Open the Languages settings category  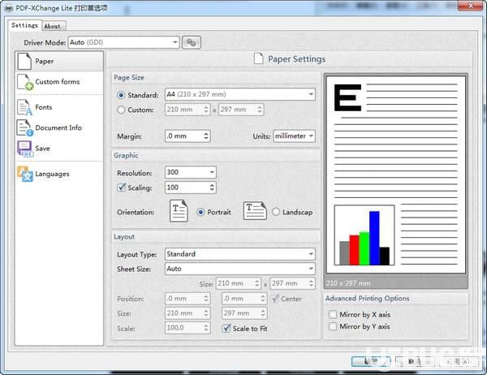[x=59, y=174]
